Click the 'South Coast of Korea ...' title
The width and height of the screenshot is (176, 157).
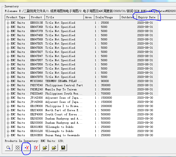(64, 114)
